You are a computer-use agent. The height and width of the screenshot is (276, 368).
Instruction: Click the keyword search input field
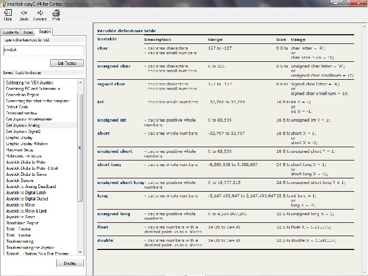point(43,51)
